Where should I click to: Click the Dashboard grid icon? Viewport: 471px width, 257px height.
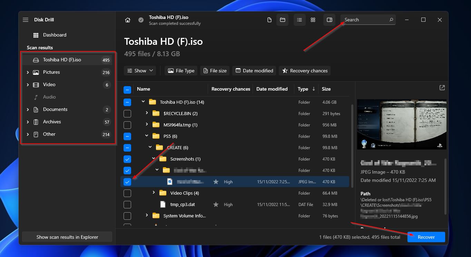[36, 35]
